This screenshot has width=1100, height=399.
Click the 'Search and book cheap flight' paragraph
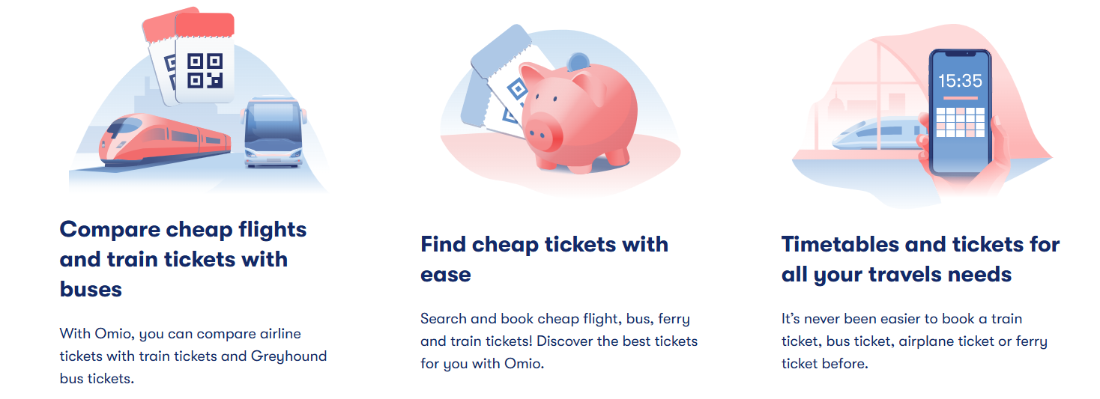tap(559, 341)
